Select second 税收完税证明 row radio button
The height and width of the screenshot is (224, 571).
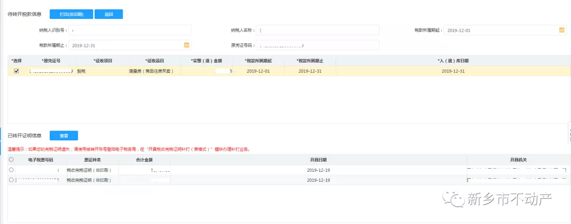coord(12,180)
